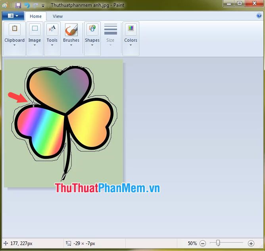Redo the undone action
Image resolution: width=265 pixels, height=251 pixels.
[x=35, y=6]
